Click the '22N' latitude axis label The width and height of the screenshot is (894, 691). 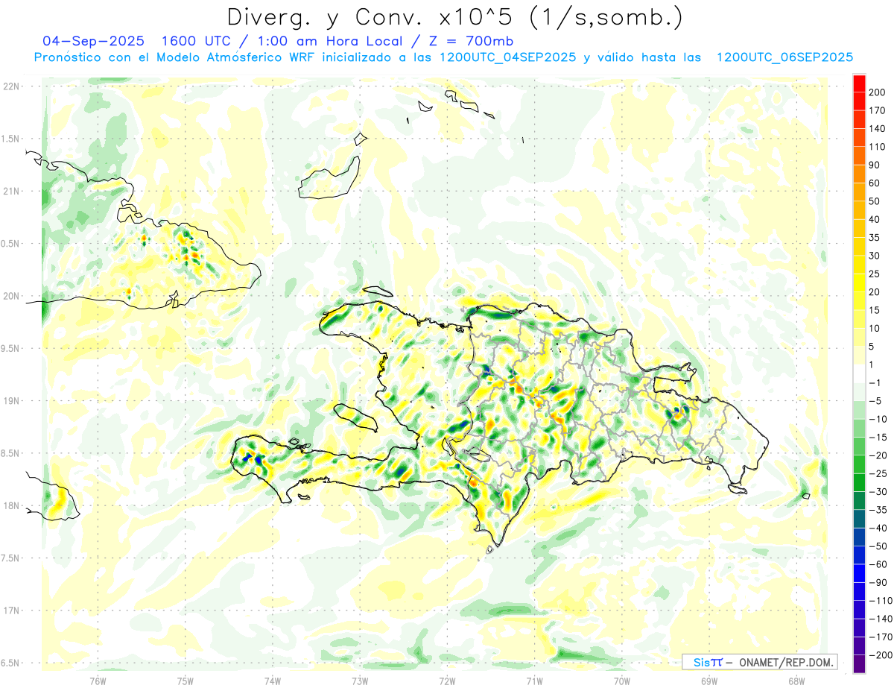pyautogui.click(x=11, y=86)
